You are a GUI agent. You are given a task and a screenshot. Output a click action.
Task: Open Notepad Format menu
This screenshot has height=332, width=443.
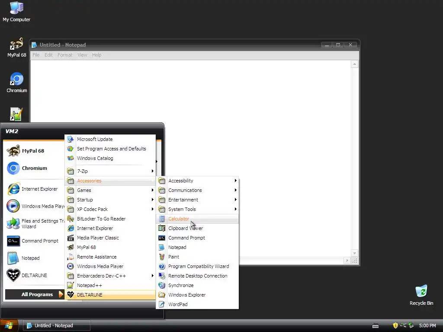click(65, 55)
